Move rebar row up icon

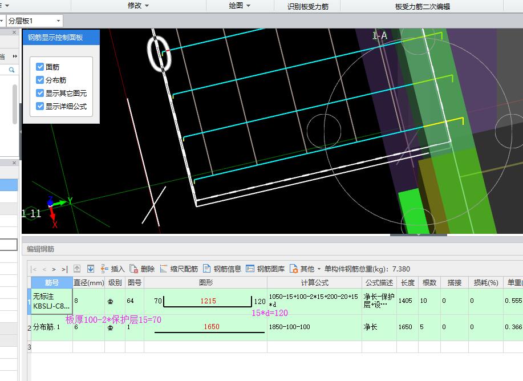(x=77, y=269)
